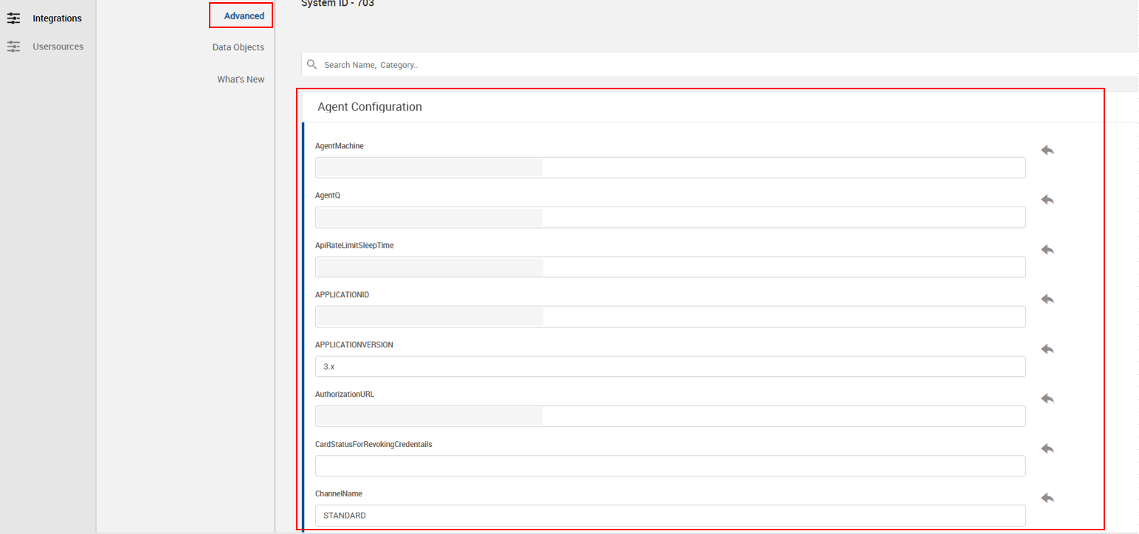Revert the AuthorizationURL setting
Image resolution: width=1139 pixels, height=534 pixels.
point(1047,398)
